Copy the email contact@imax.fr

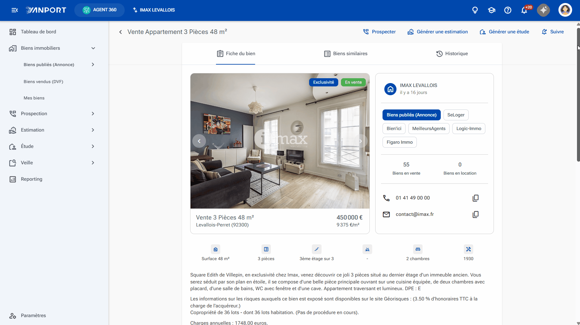click(475, 214)
